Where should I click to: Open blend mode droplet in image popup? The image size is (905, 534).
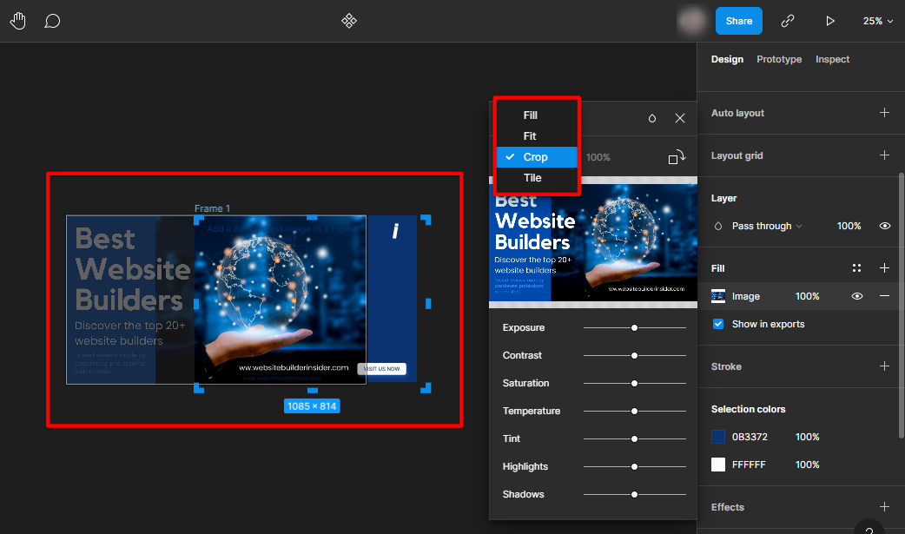652,118
